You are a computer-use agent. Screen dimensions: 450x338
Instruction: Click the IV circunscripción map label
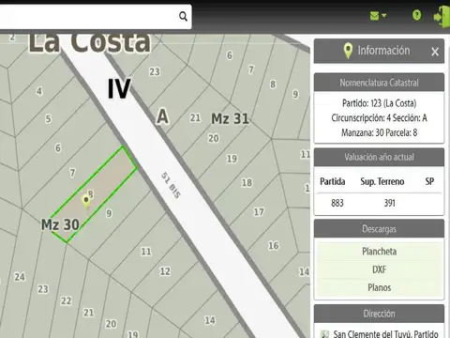[119, 89]
